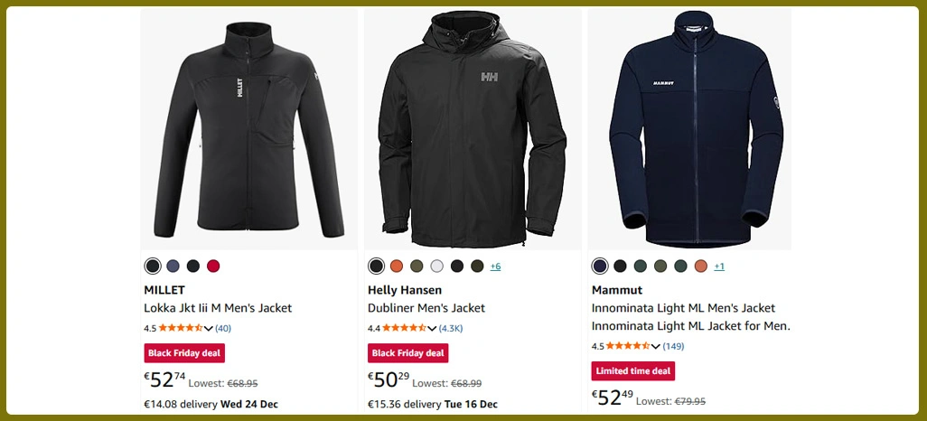The image size is (927, 421).
Task: Show the +1 more Mammut color
Action: click(719, 267)
